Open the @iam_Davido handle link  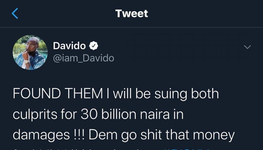(x=84, y=58)
